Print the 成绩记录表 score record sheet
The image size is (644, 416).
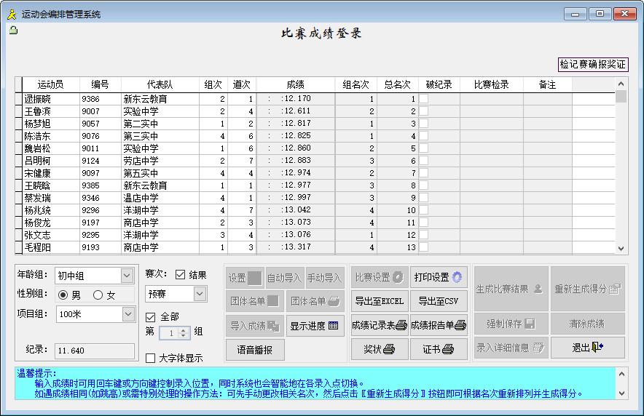pyautogui.click(x=379, y=325)
